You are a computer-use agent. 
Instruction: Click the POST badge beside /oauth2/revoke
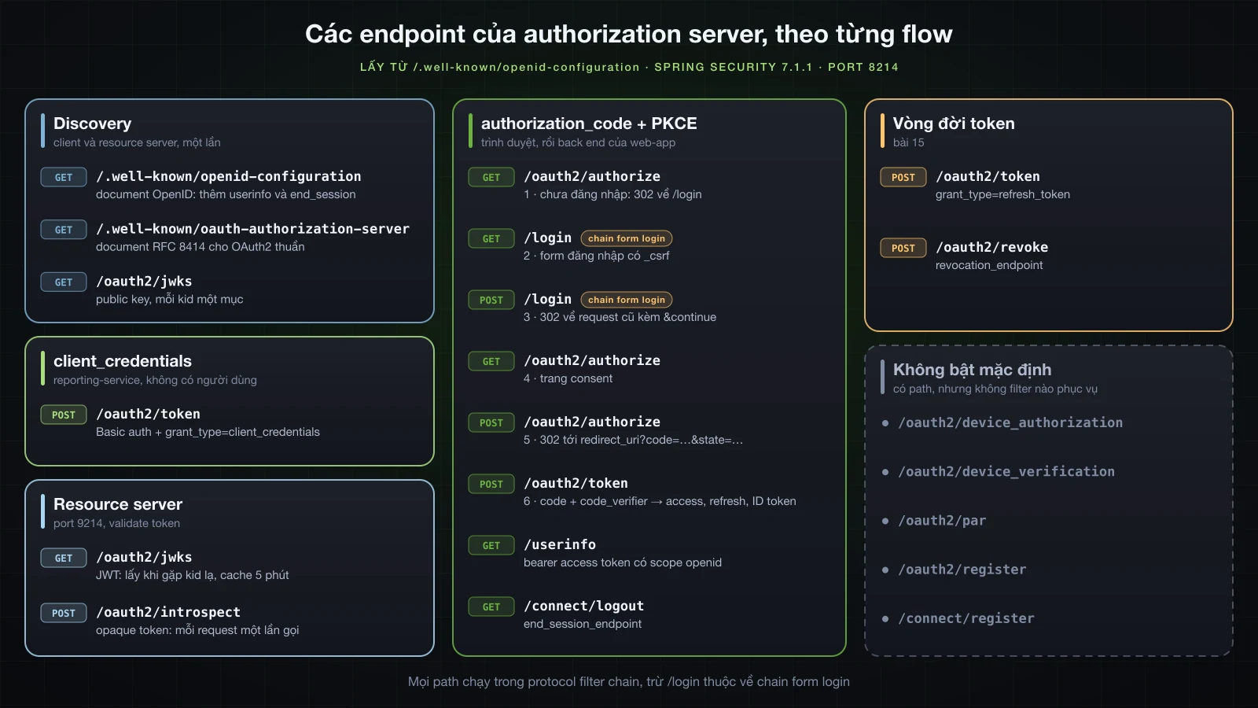coord(903,248)
